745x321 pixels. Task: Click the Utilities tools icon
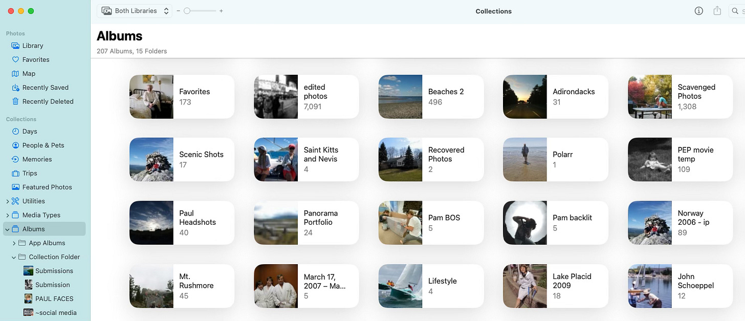point(15,201)
